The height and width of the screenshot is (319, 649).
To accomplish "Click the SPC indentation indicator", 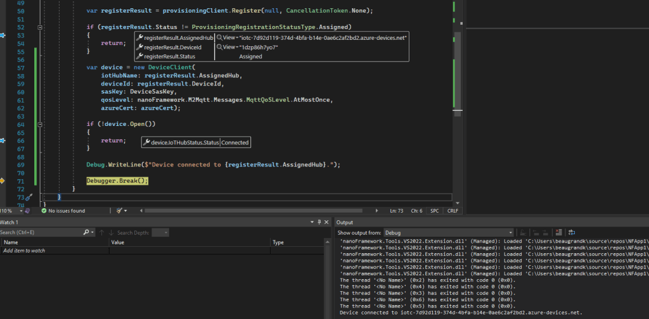I will (x=434, y=210).
